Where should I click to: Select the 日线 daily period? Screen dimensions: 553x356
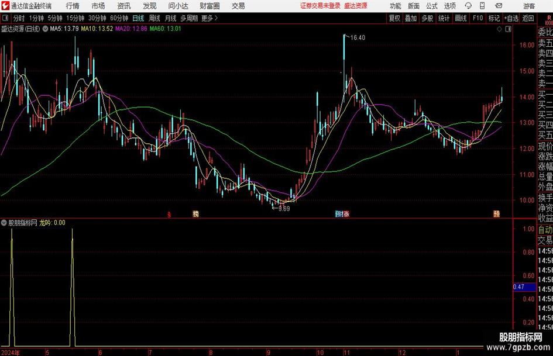[x=138, y=18]
